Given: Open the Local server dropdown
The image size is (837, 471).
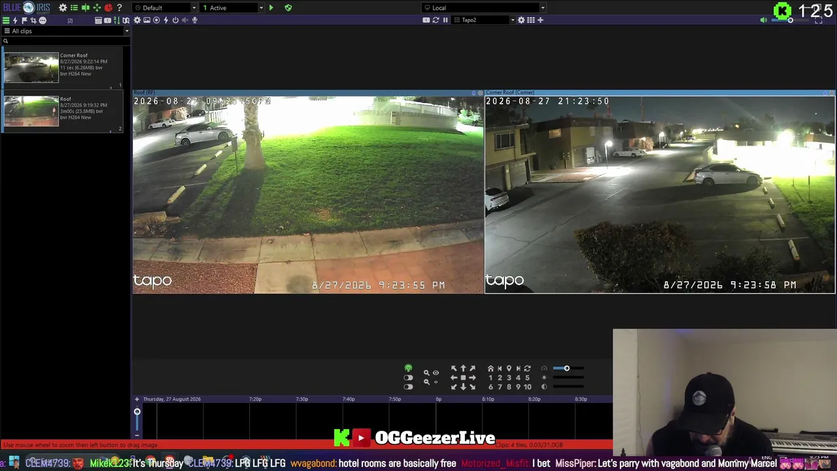Looking at the screenshot, I should (483, 8).
